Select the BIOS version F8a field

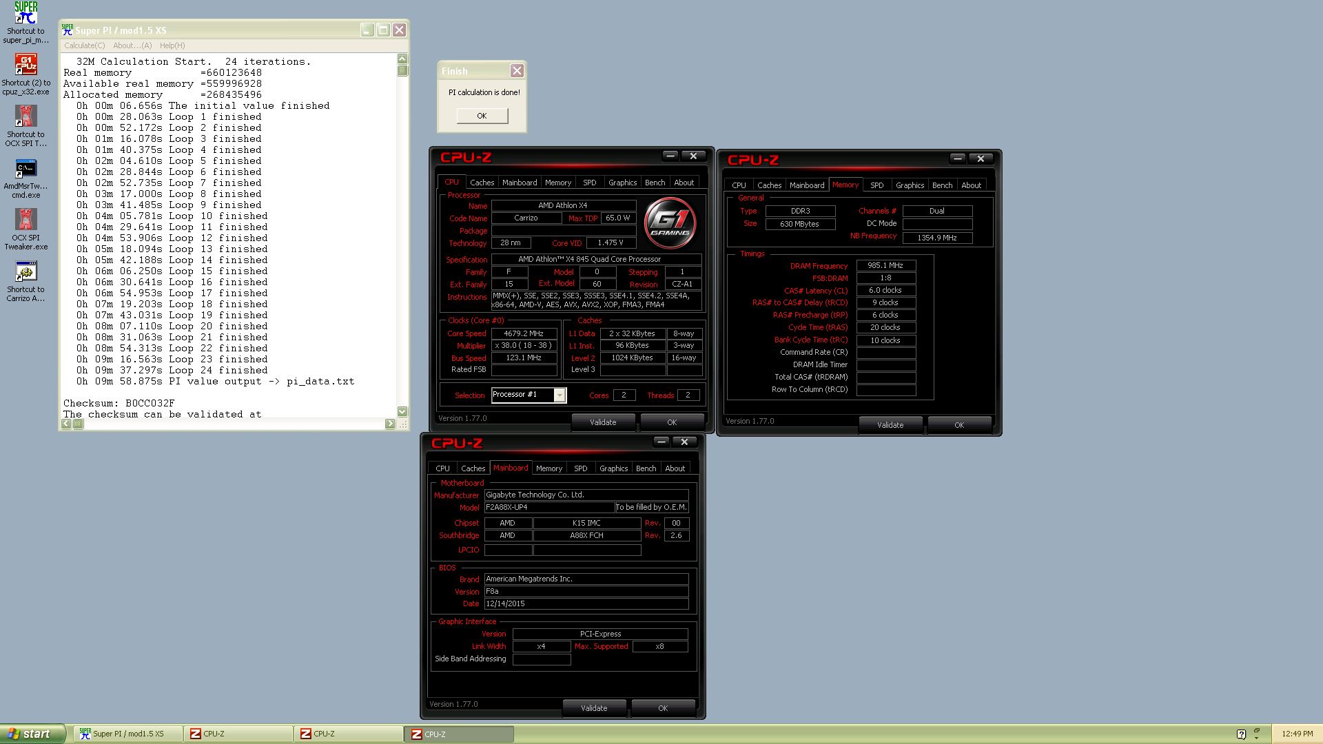coord(586,591)
